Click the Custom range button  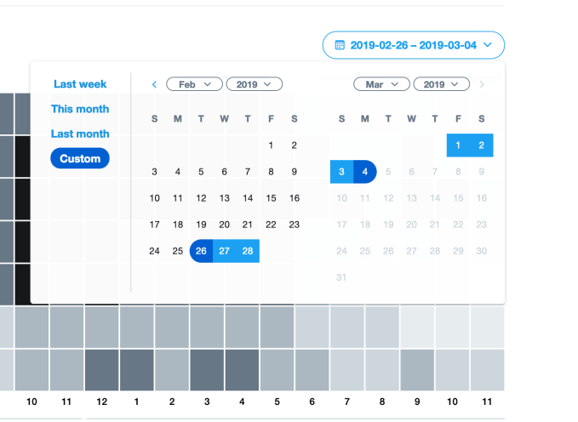[x=80, y=158]
